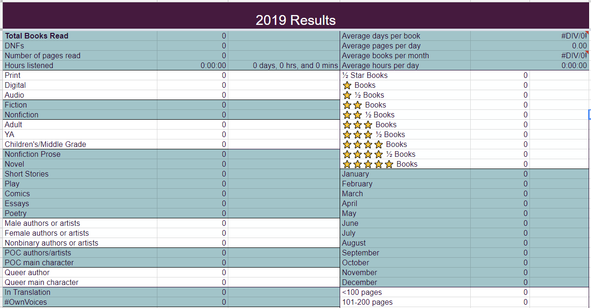Select the 2019 Results header cell
Viewport: 591px width, 308px height.
(x=295, y=16)
